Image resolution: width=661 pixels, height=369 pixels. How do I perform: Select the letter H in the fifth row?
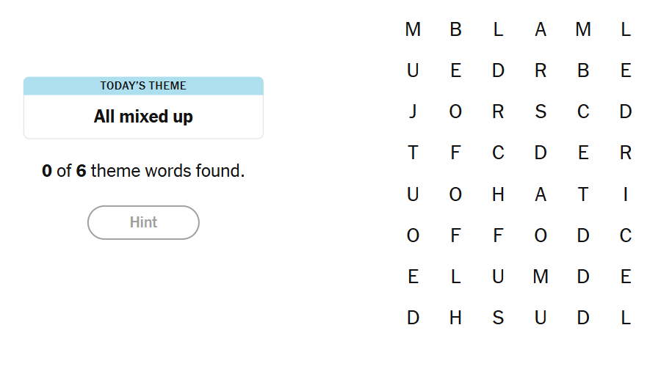click(x=498, y=194)
